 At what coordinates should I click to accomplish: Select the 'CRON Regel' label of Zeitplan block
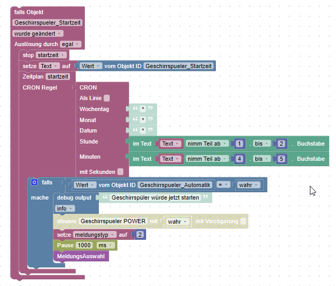(40, 87)
